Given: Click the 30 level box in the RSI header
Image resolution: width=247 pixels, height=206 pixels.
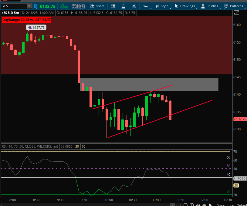Looking at the screenshot, I should [x=77, y=146].
